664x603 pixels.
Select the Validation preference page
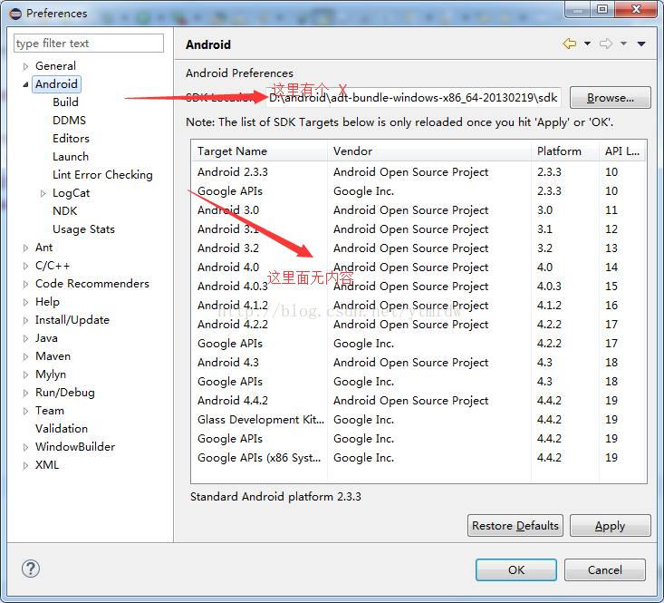pyautogui.click(x=62, y=429)
